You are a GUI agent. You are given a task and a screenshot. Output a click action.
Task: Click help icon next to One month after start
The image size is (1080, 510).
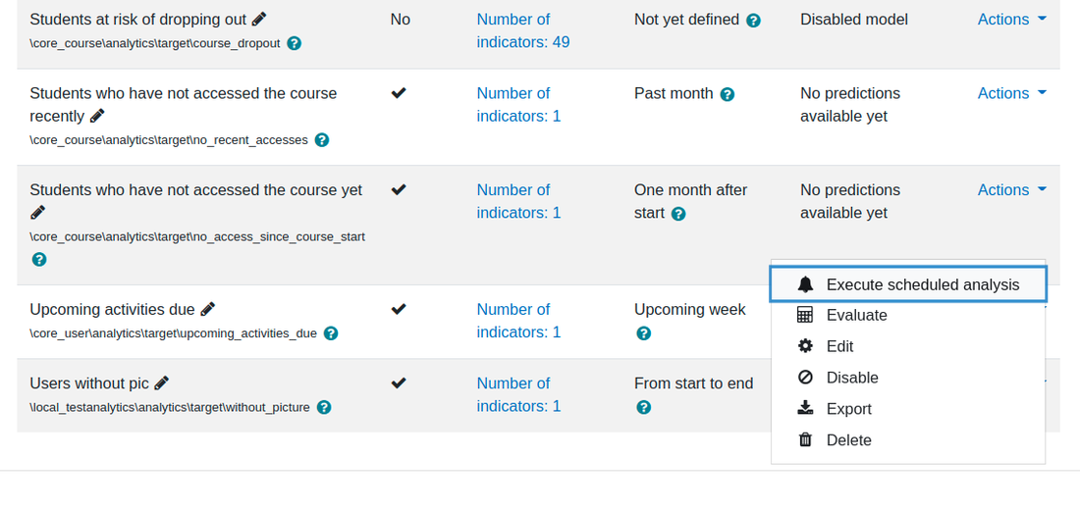click(678, 214)
